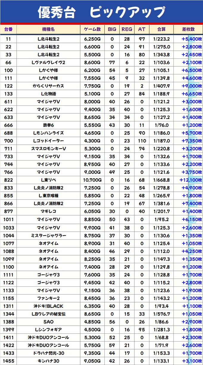Select the 10,700G game count cell
Screen dimensions: 203x365
click(92, 180)
